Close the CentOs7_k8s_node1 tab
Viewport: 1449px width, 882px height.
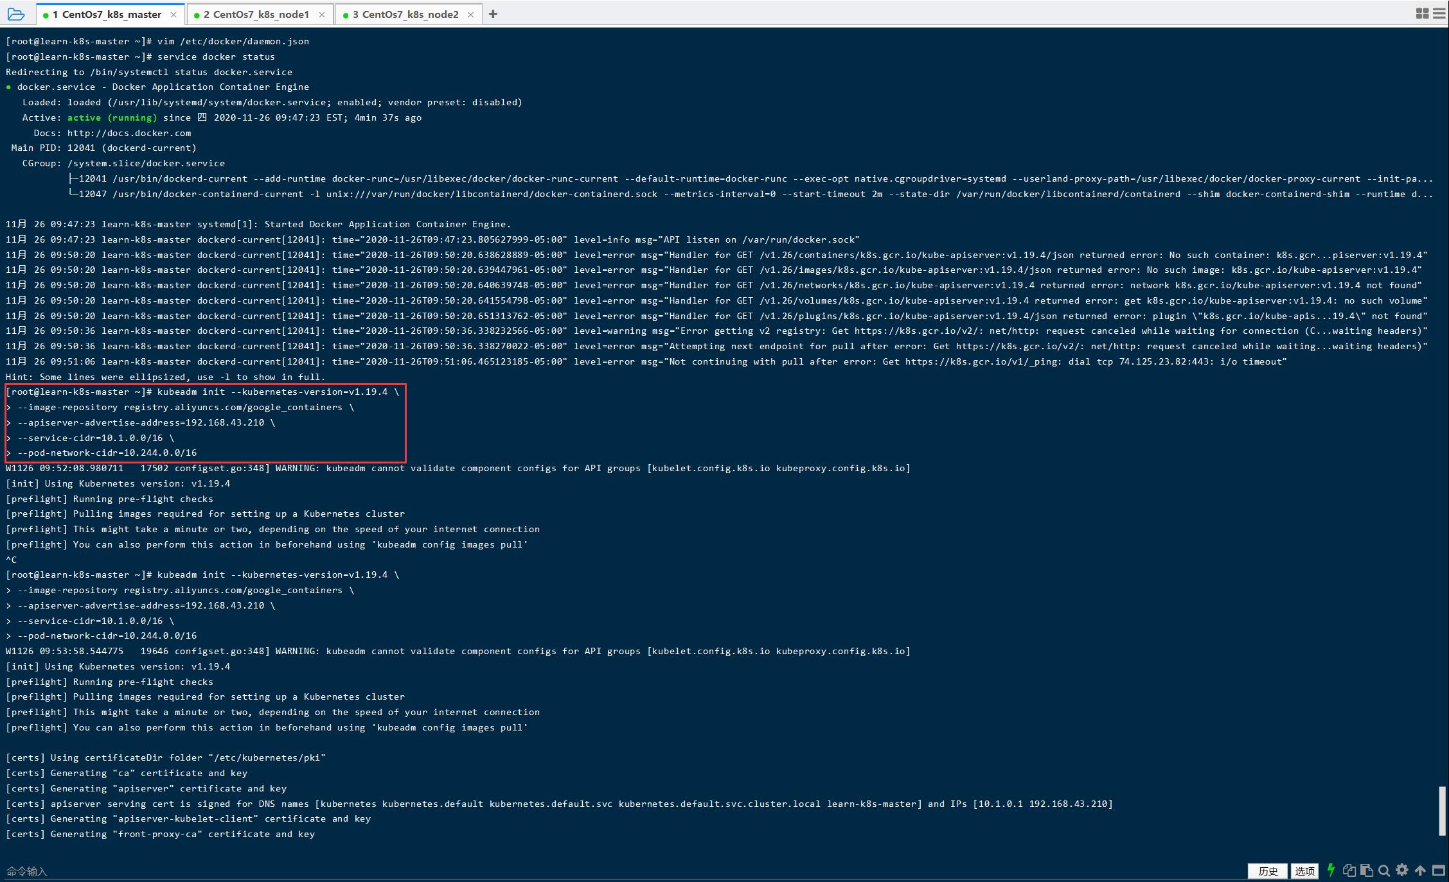(322, 14)
